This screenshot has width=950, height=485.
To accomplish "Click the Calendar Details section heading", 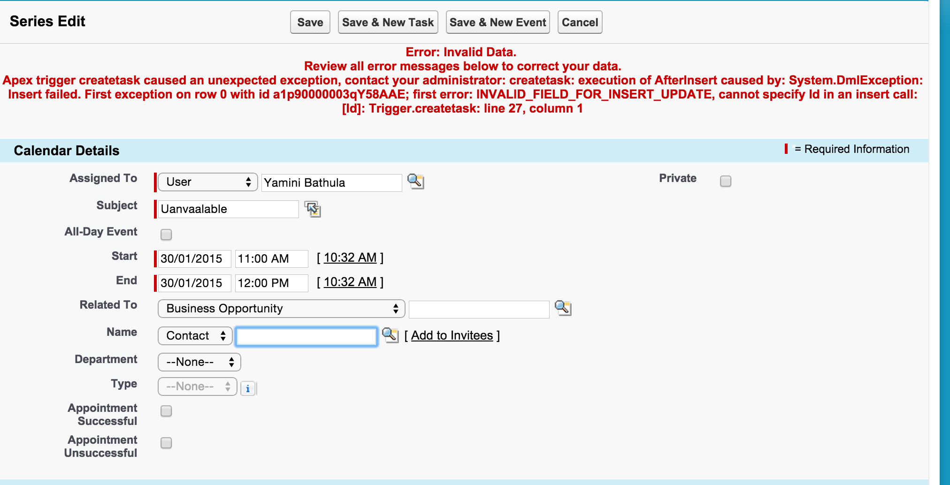I will click(x=67, y=151).
